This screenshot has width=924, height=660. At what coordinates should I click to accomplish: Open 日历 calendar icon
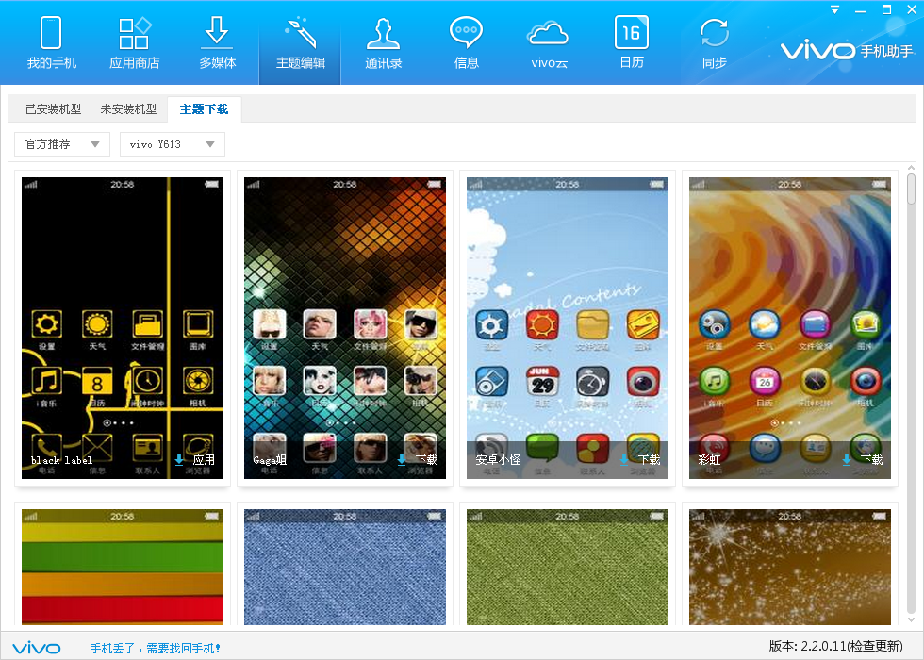pyautogui.click(x=631, y=43)
